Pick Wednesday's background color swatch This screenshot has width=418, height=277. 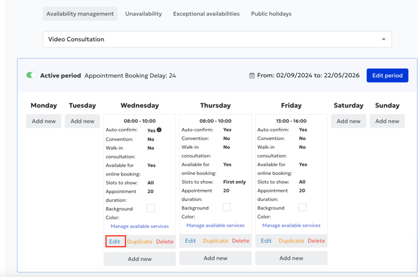click(x=151, y=208)
